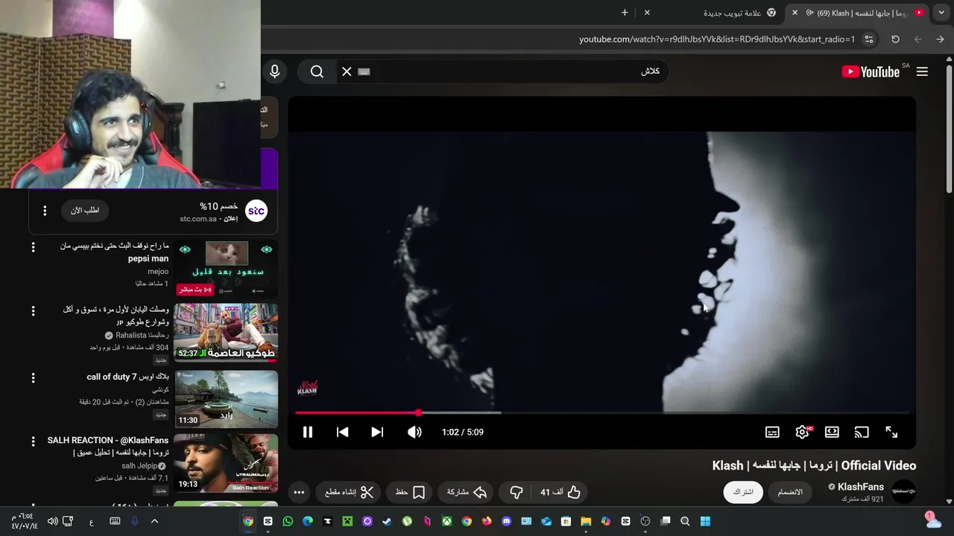Open the KlashFans channel avatar
Viewport: 954px width, 536px height.
(903, 492)
